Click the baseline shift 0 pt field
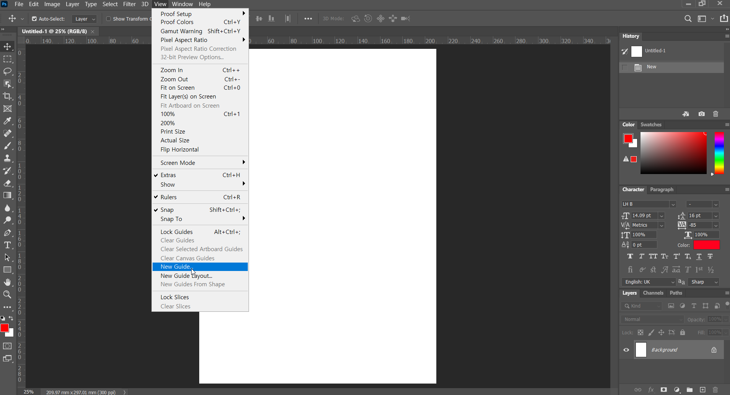Image resolution: width=730 pixels, height=395 pixels. 644,245
